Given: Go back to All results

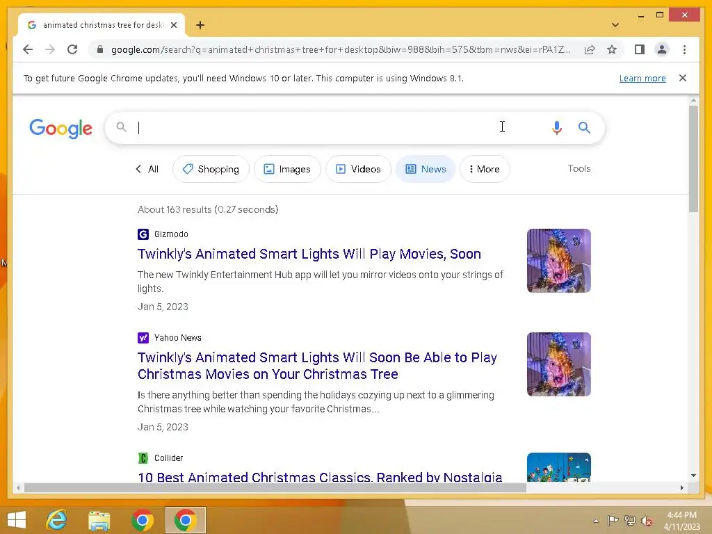Looking at the screenshot, I should (x=147, y=169).
